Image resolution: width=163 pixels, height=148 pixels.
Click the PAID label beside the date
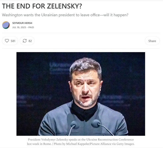(x=31, y=27)
